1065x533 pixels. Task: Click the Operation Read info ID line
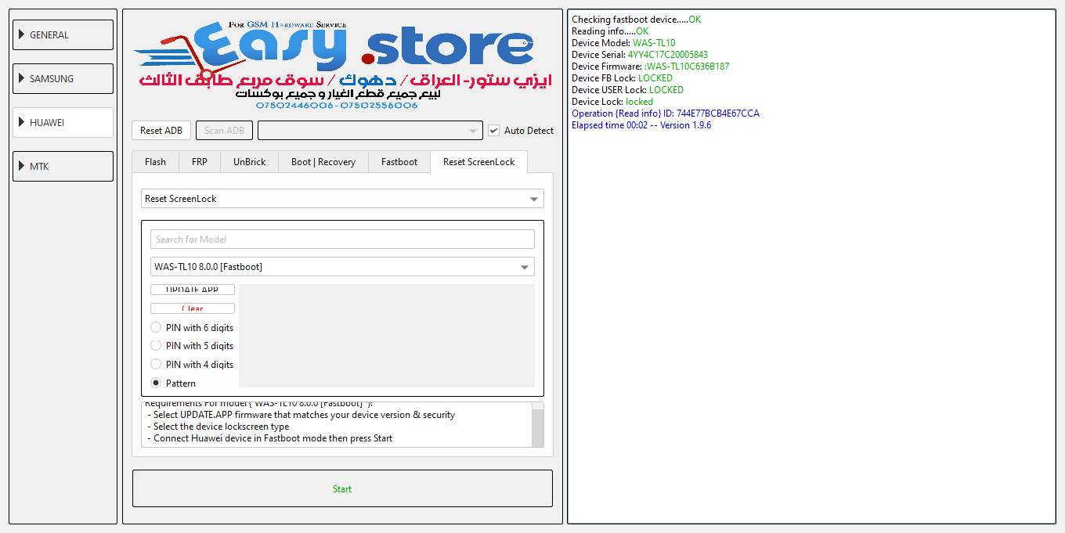666,113
